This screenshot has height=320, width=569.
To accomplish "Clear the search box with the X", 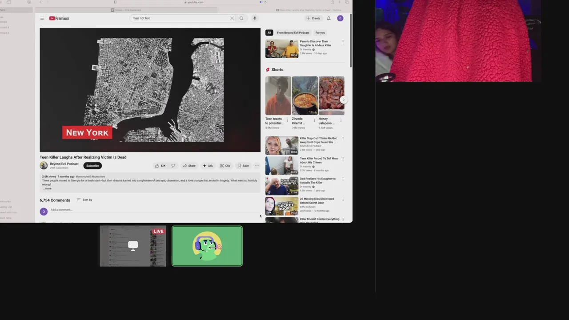I will click(232, 18).
